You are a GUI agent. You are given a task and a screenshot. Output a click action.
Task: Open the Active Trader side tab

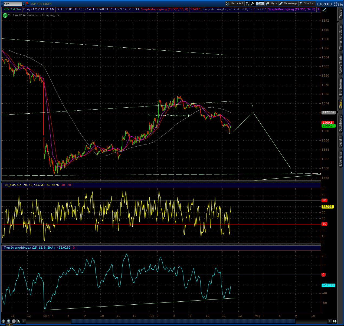click(x=341, y=64)
